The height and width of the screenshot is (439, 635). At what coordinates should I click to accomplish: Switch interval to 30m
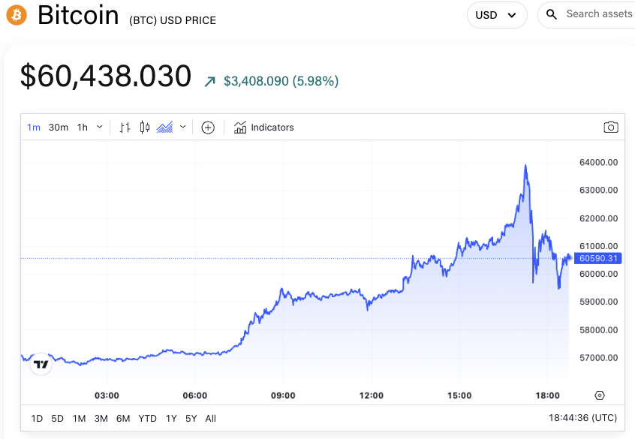pyautogui.click(x=59, y=128)
